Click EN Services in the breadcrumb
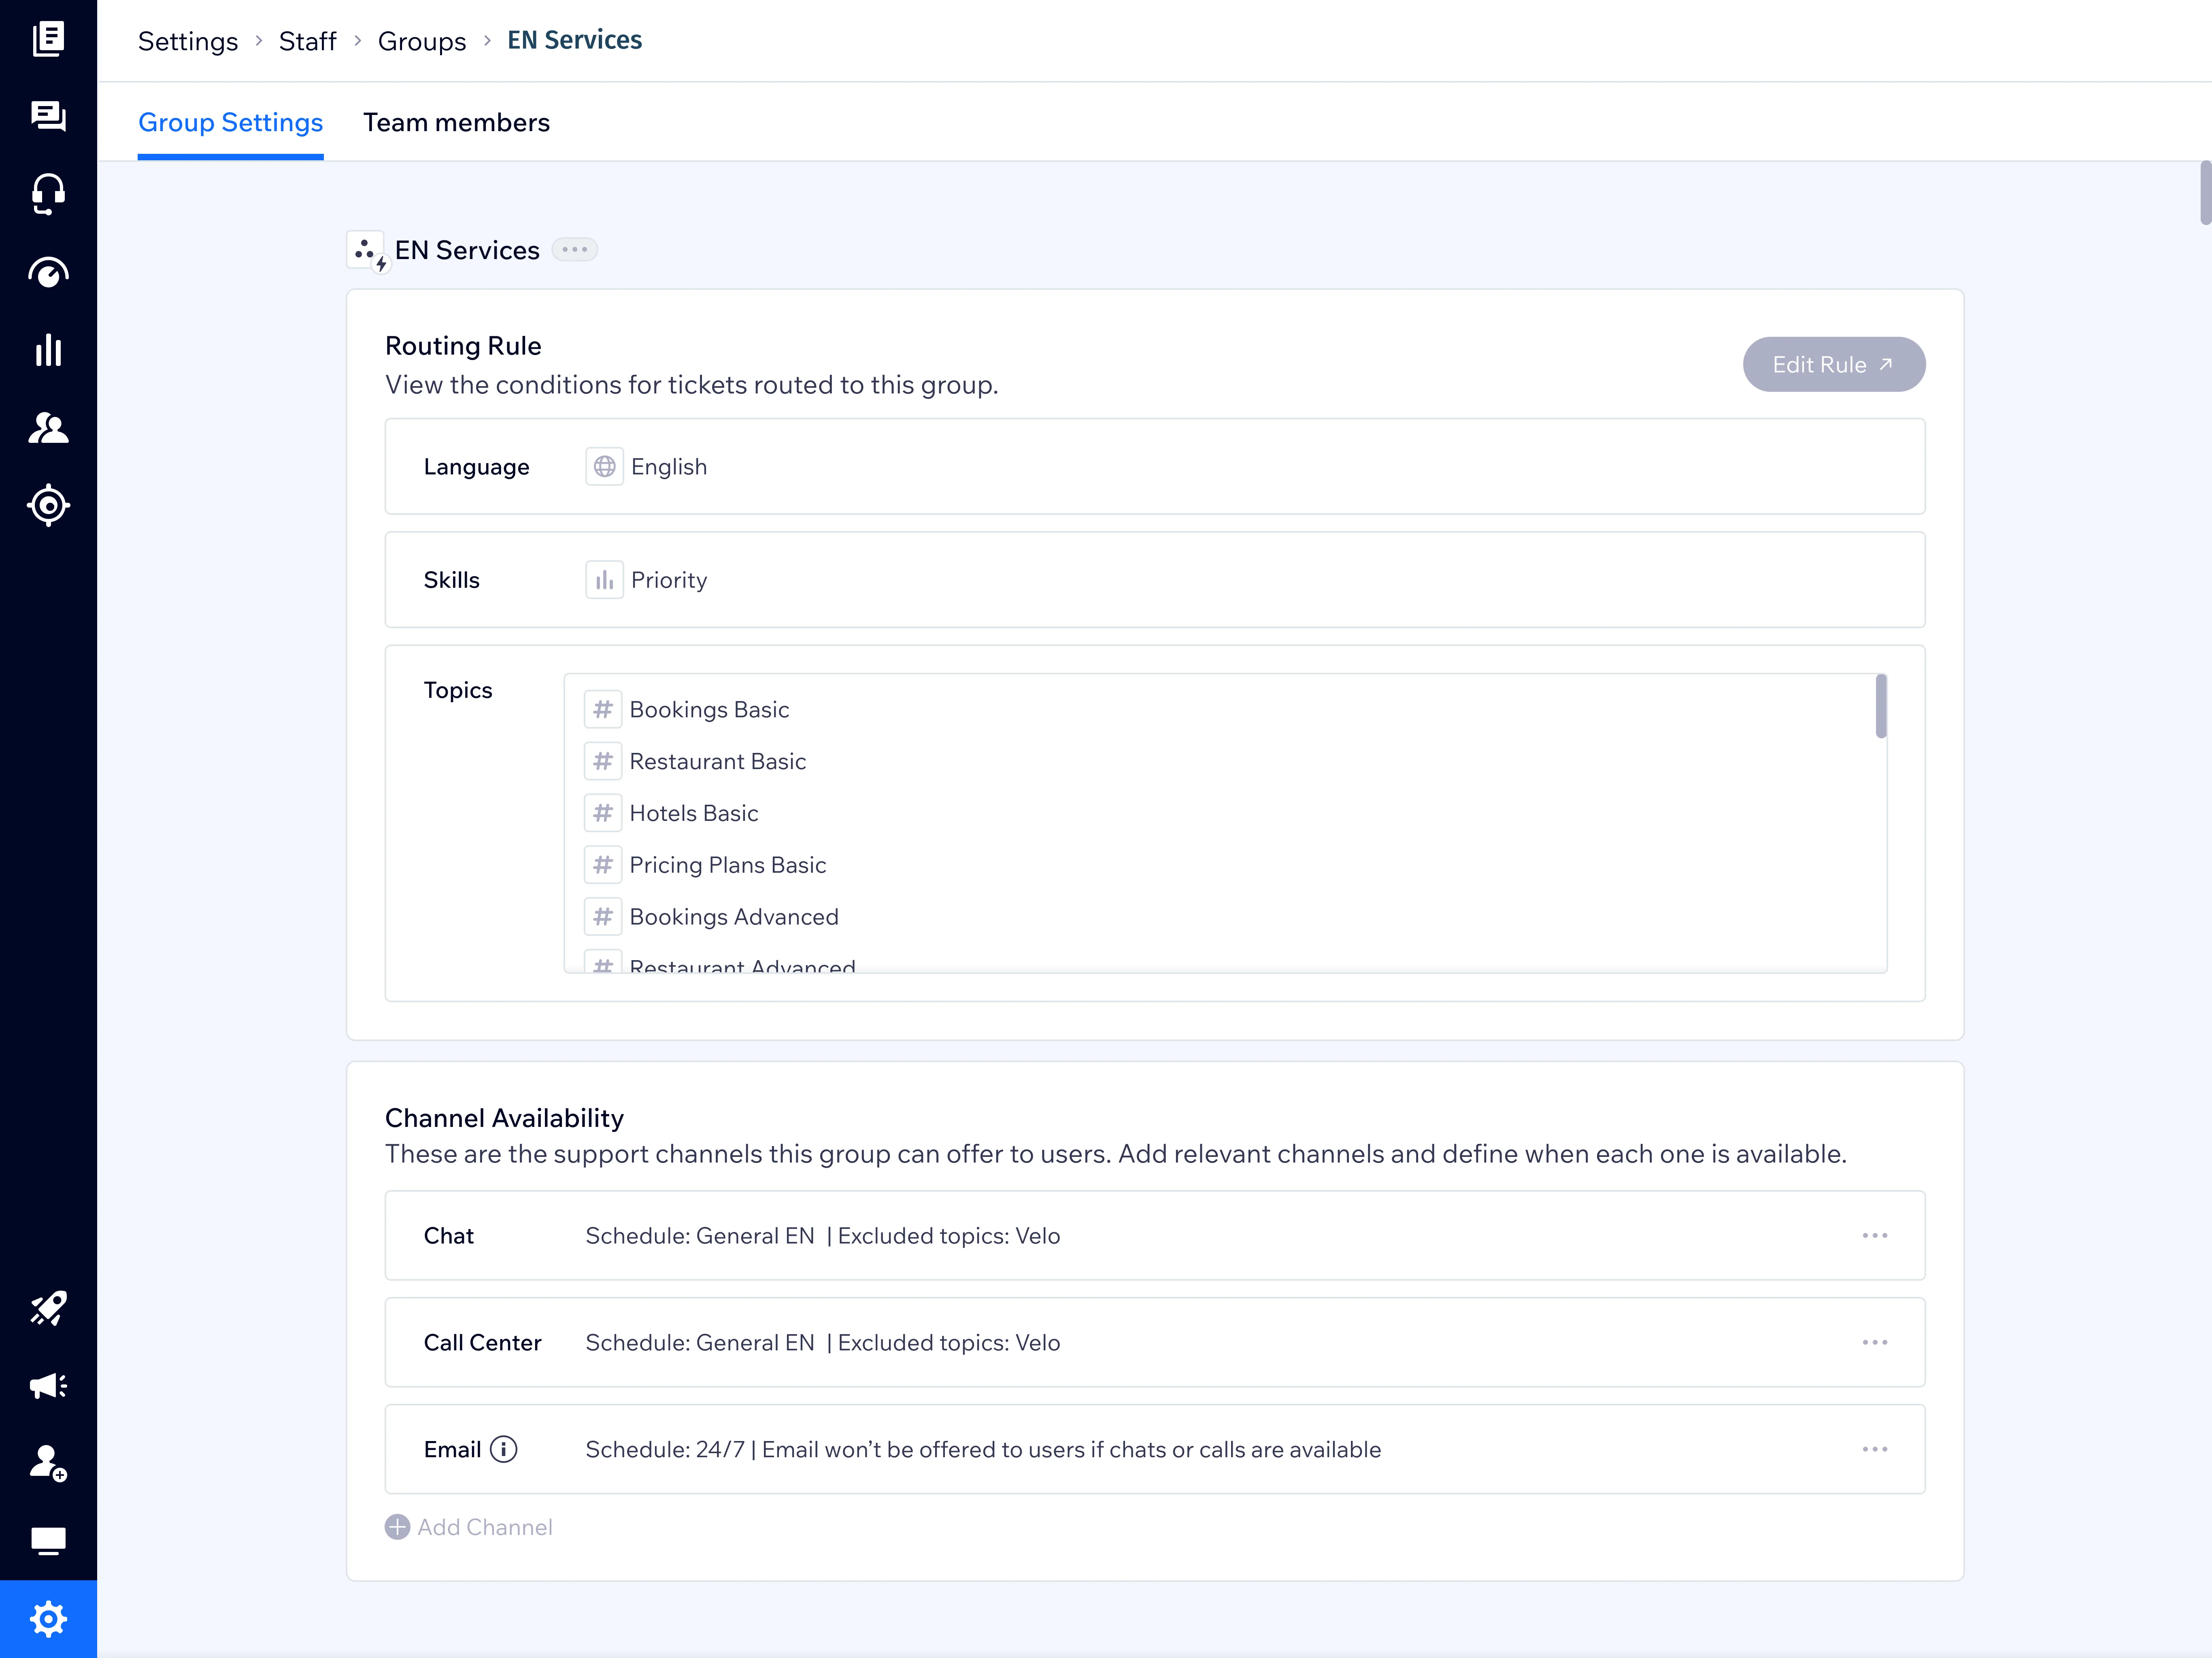This screenshot has height=1658, width=2212. pos(574,40)
